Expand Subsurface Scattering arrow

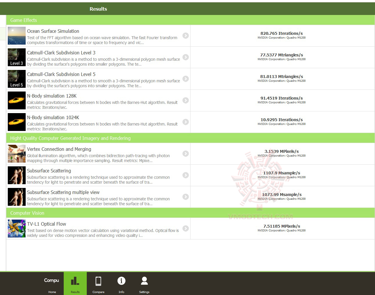pyautogui.click(x=186, y=175)
